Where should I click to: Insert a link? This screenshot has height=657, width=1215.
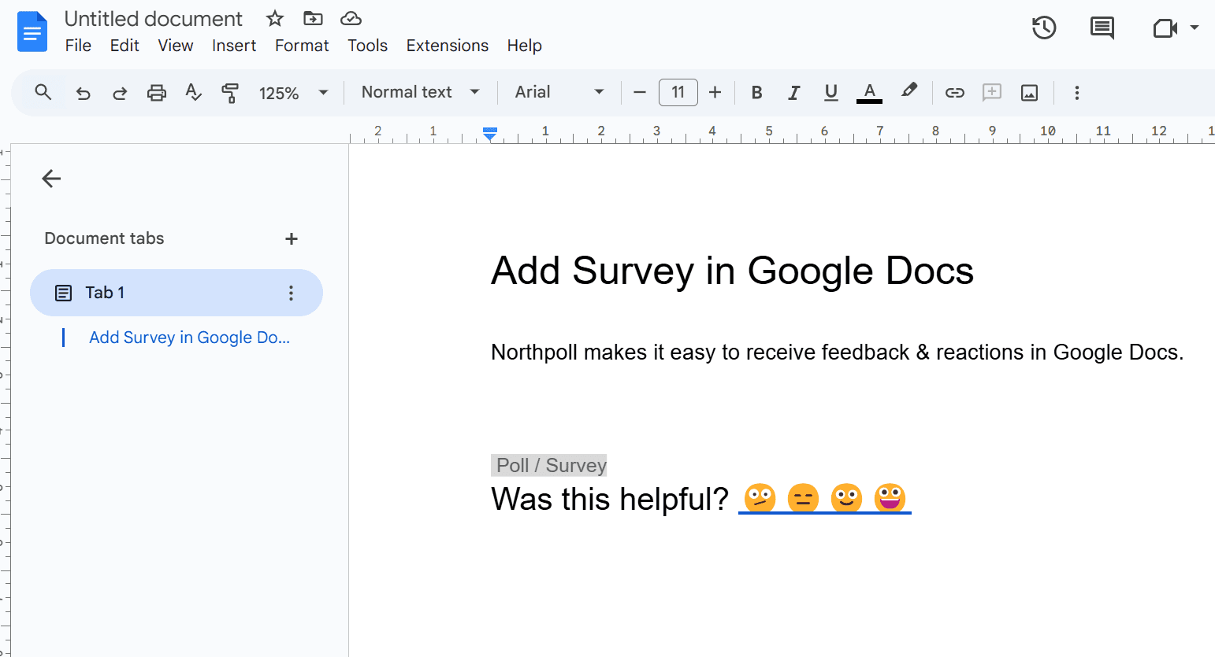tap(955, 93)
